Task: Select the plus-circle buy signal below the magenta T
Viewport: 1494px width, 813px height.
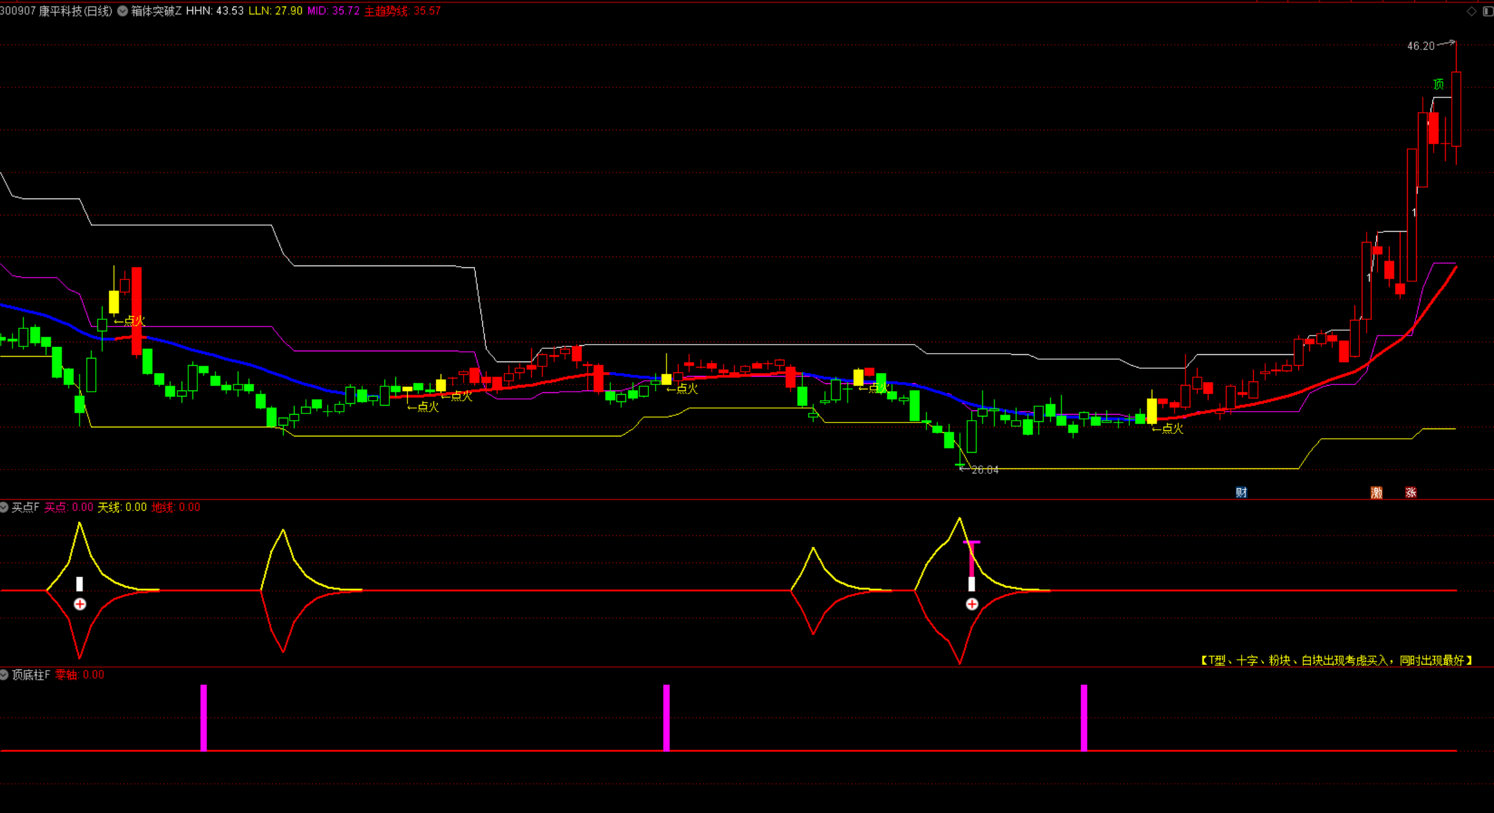Action: click(x=972, y=604)
